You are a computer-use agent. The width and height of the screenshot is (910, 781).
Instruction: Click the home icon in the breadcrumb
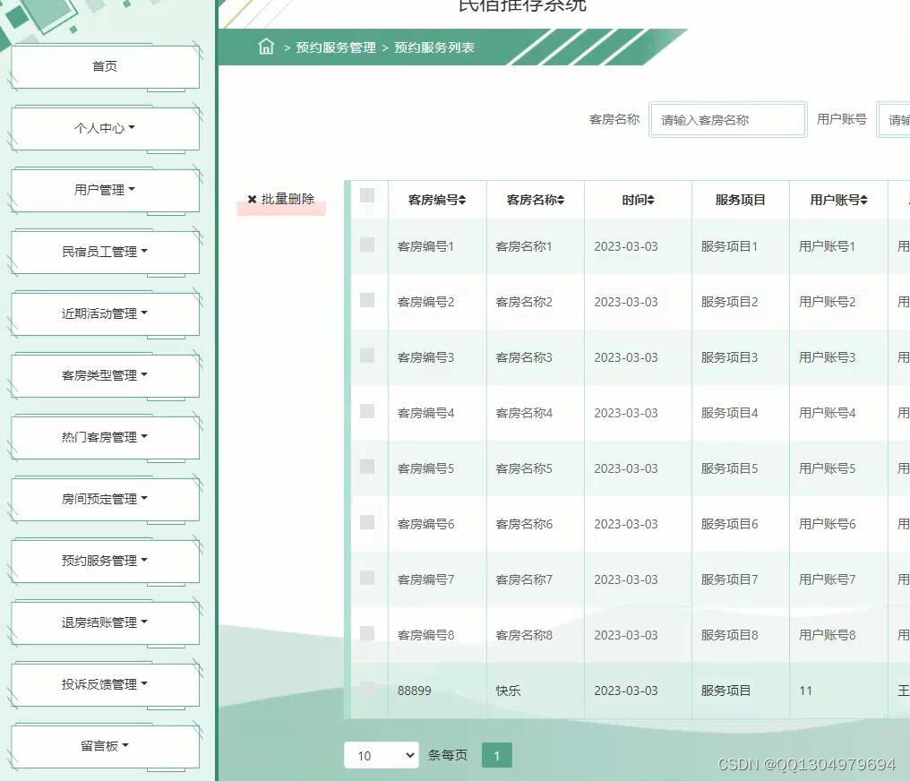[x=265, y=47]
